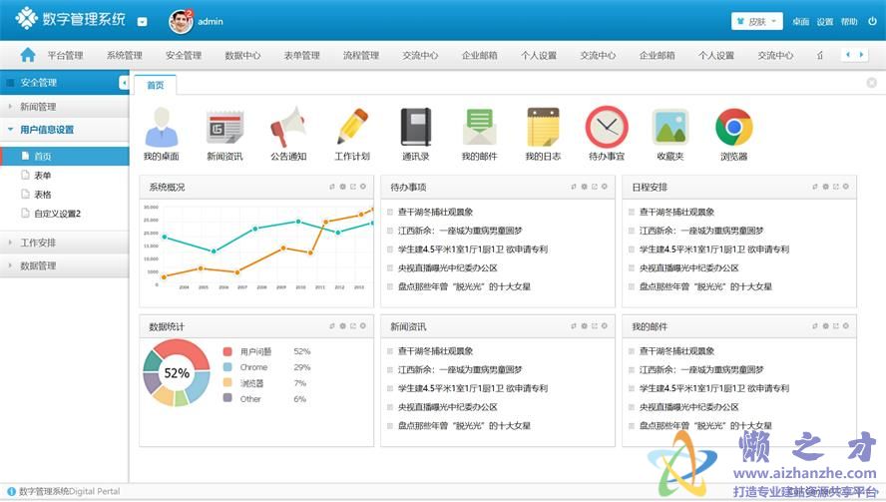Go home via the house icon
Screen dimensions: 886x502
(x=28, y=55)
